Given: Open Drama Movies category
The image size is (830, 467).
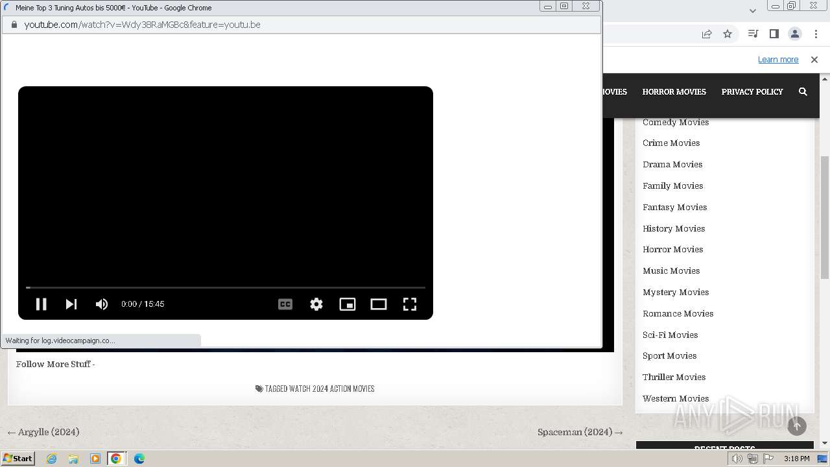Looking at the screenshot, I should (672, 164).
